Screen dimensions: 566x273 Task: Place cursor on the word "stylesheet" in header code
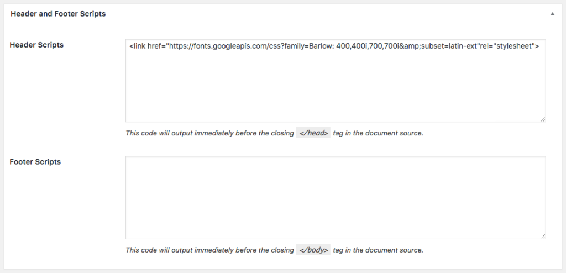(513, 46)
